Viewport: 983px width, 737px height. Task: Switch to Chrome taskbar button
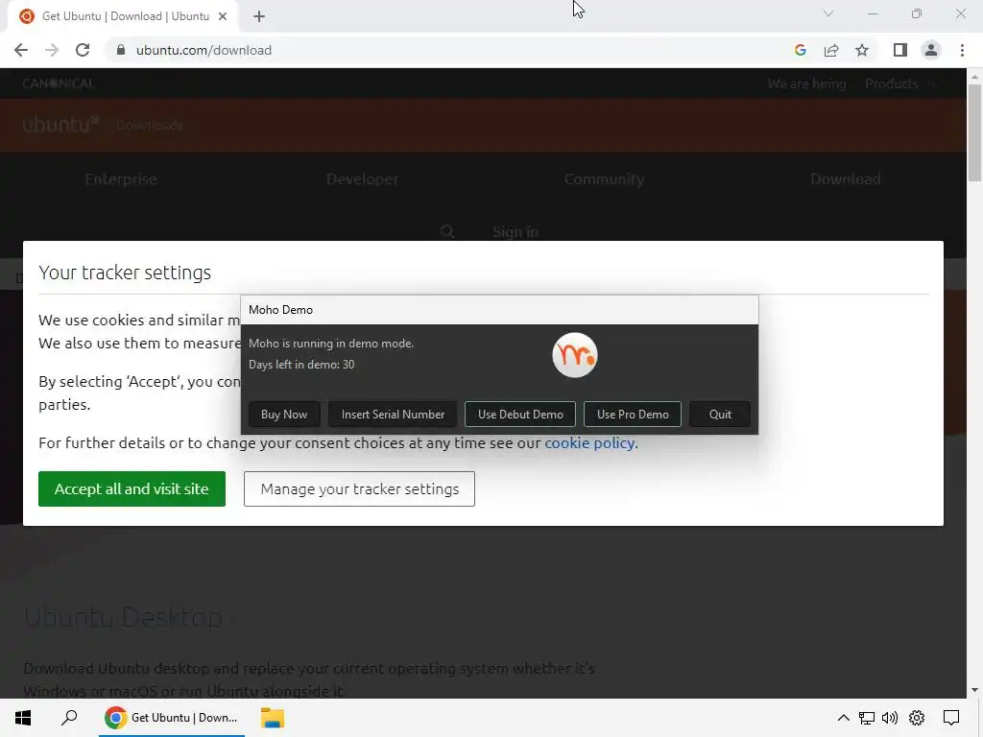click(x=172, y=718)
